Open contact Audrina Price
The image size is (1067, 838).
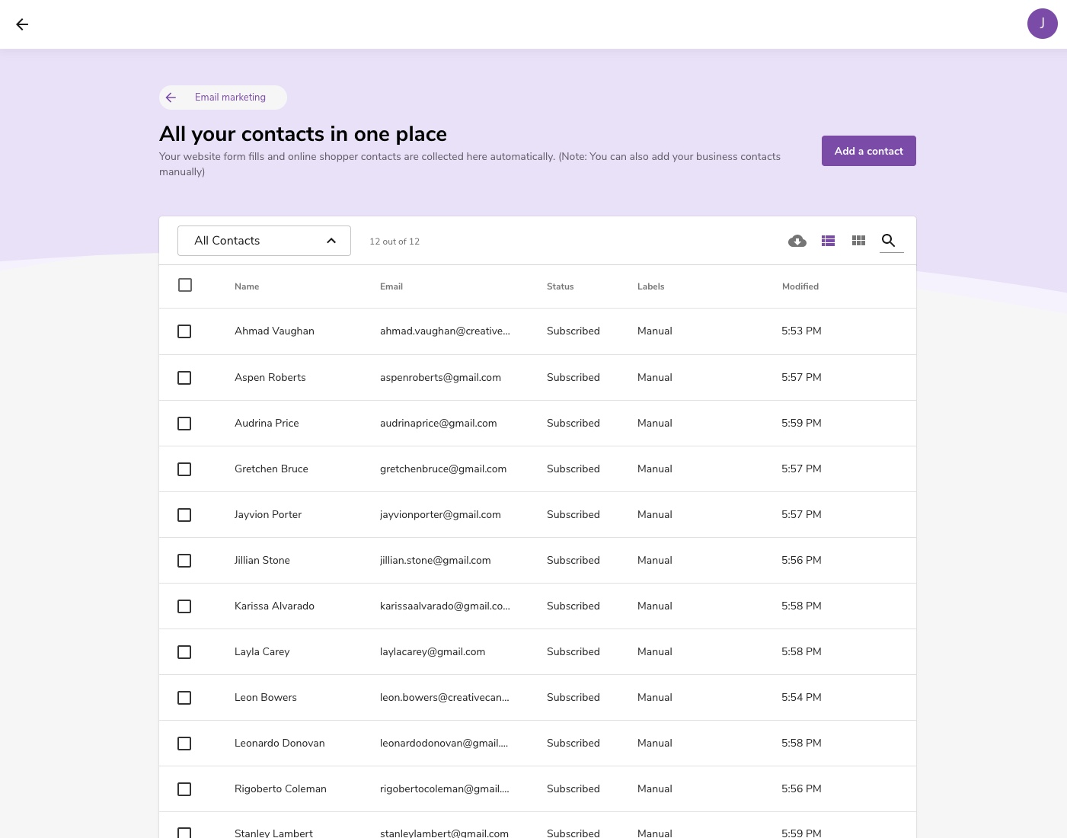click(x=267, y=423)
